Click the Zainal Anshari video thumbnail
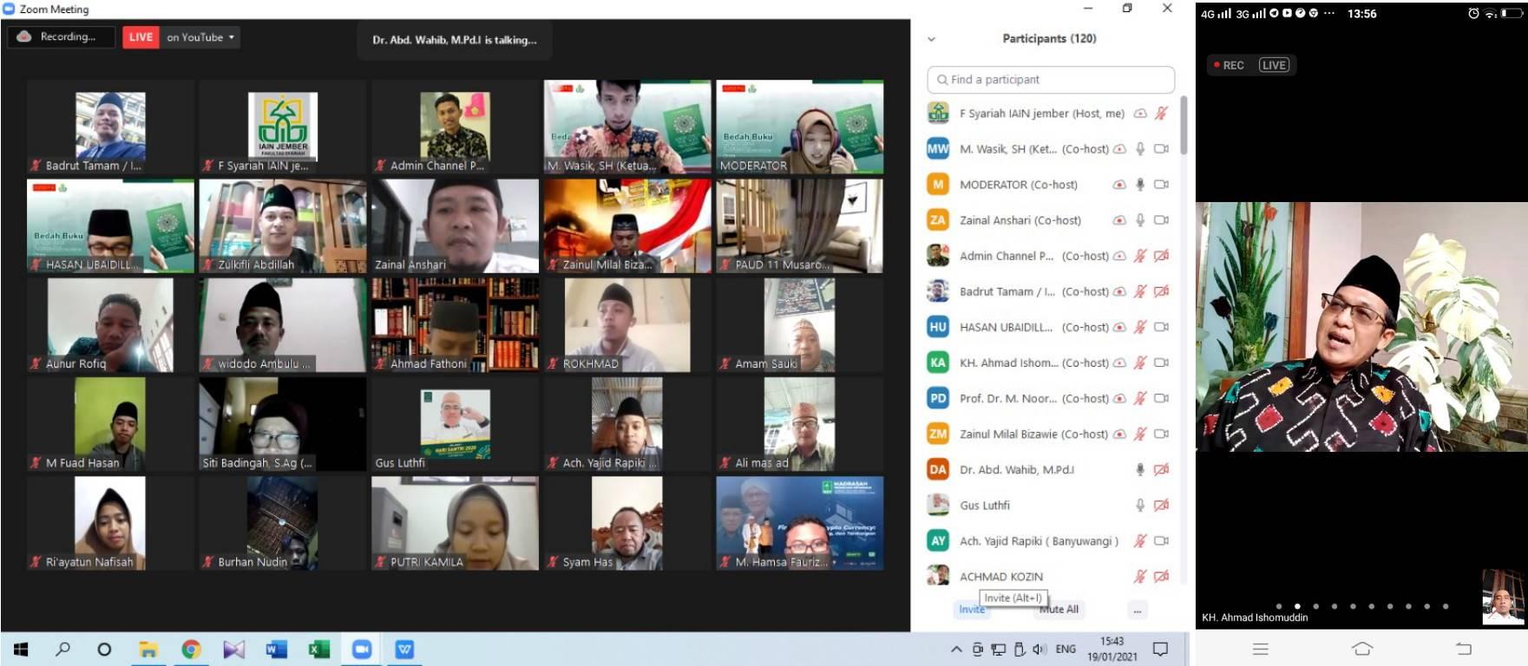This screenshot has width=1528, height=666. click(455, 226)
